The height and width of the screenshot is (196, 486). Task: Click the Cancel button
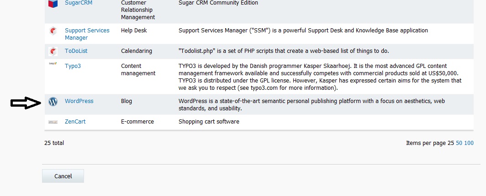tap(63, 176)
